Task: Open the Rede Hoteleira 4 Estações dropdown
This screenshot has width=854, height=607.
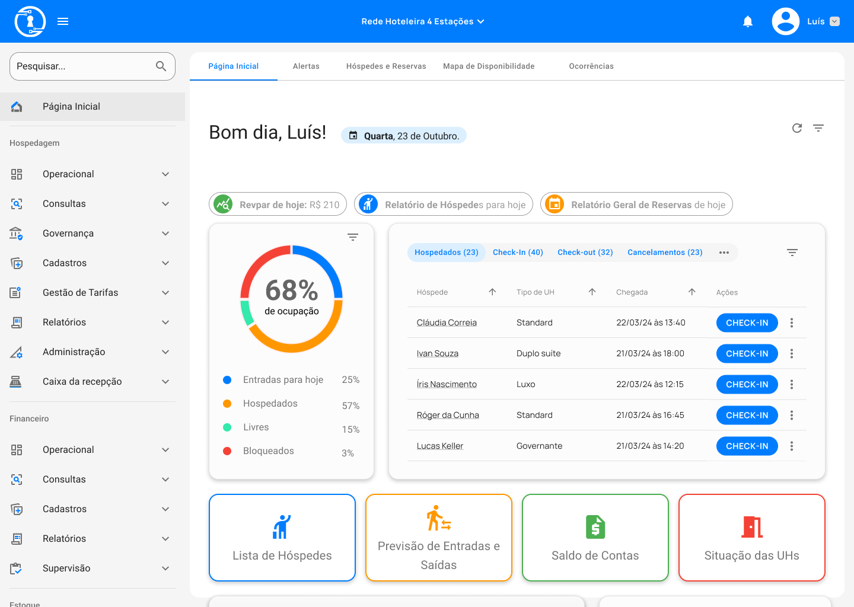Action: [423, 22]
